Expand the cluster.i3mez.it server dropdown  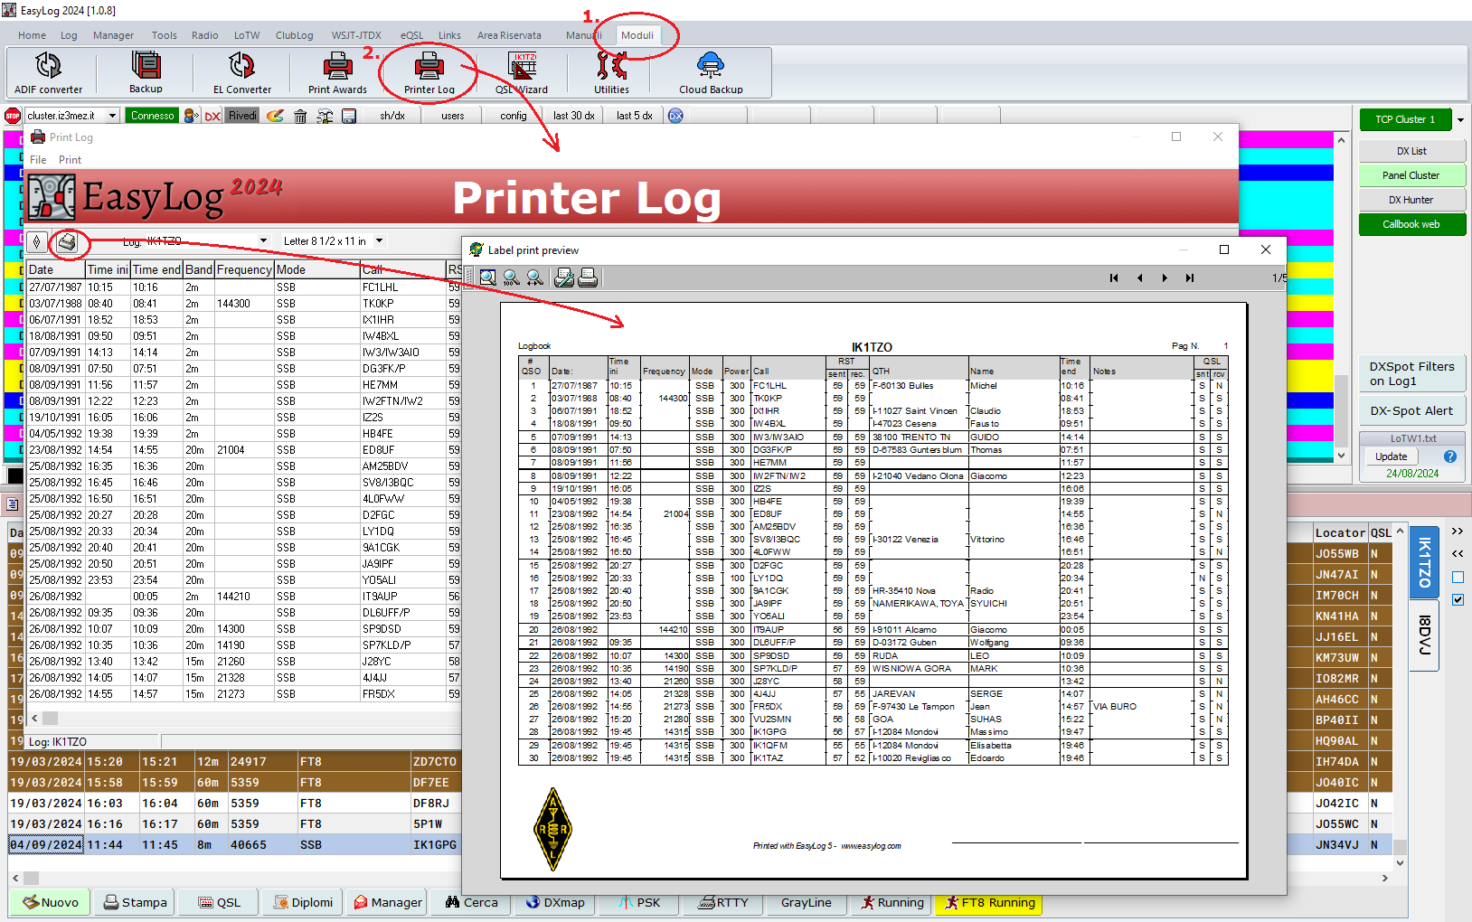click(112, 115)
